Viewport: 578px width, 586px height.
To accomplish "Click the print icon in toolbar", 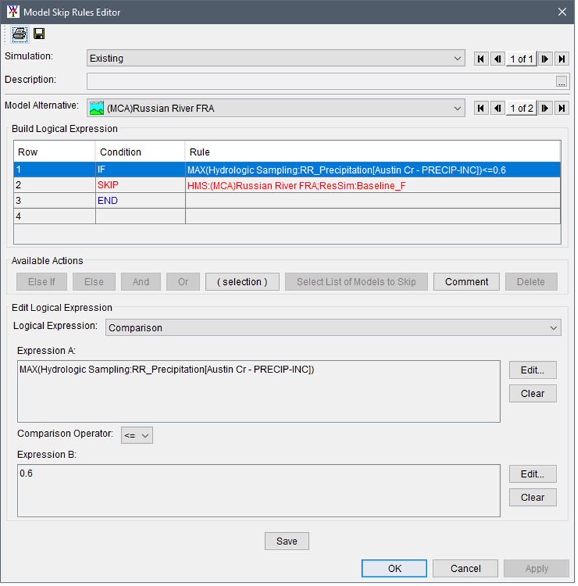I will [19, 34].
